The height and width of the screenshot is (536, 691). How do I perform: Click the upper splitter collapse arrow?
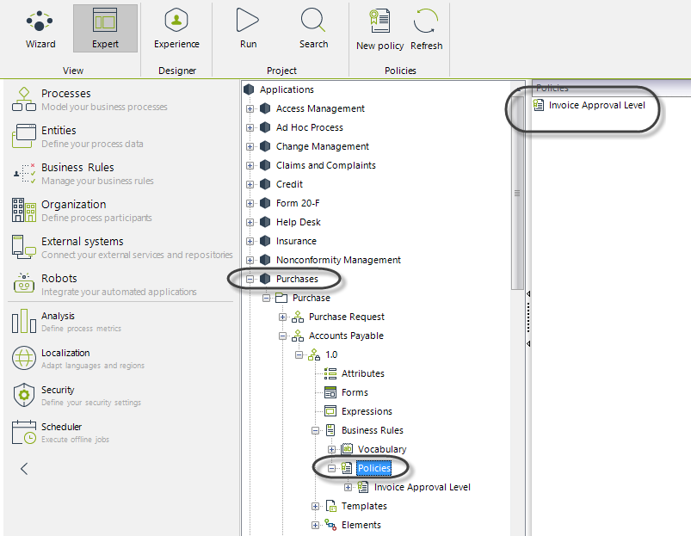(x=528, y=293)
